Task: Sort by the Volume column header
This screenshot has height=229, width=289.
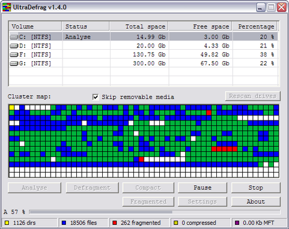Action: (35, 26)
